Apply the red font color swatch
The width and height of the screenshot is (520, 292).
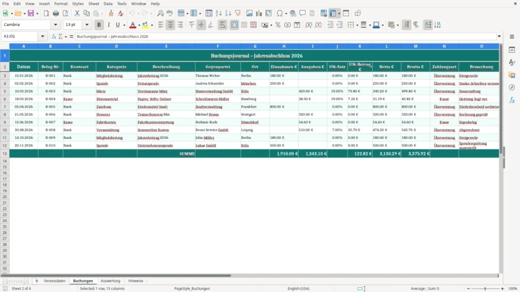click(x=133, y=25)
